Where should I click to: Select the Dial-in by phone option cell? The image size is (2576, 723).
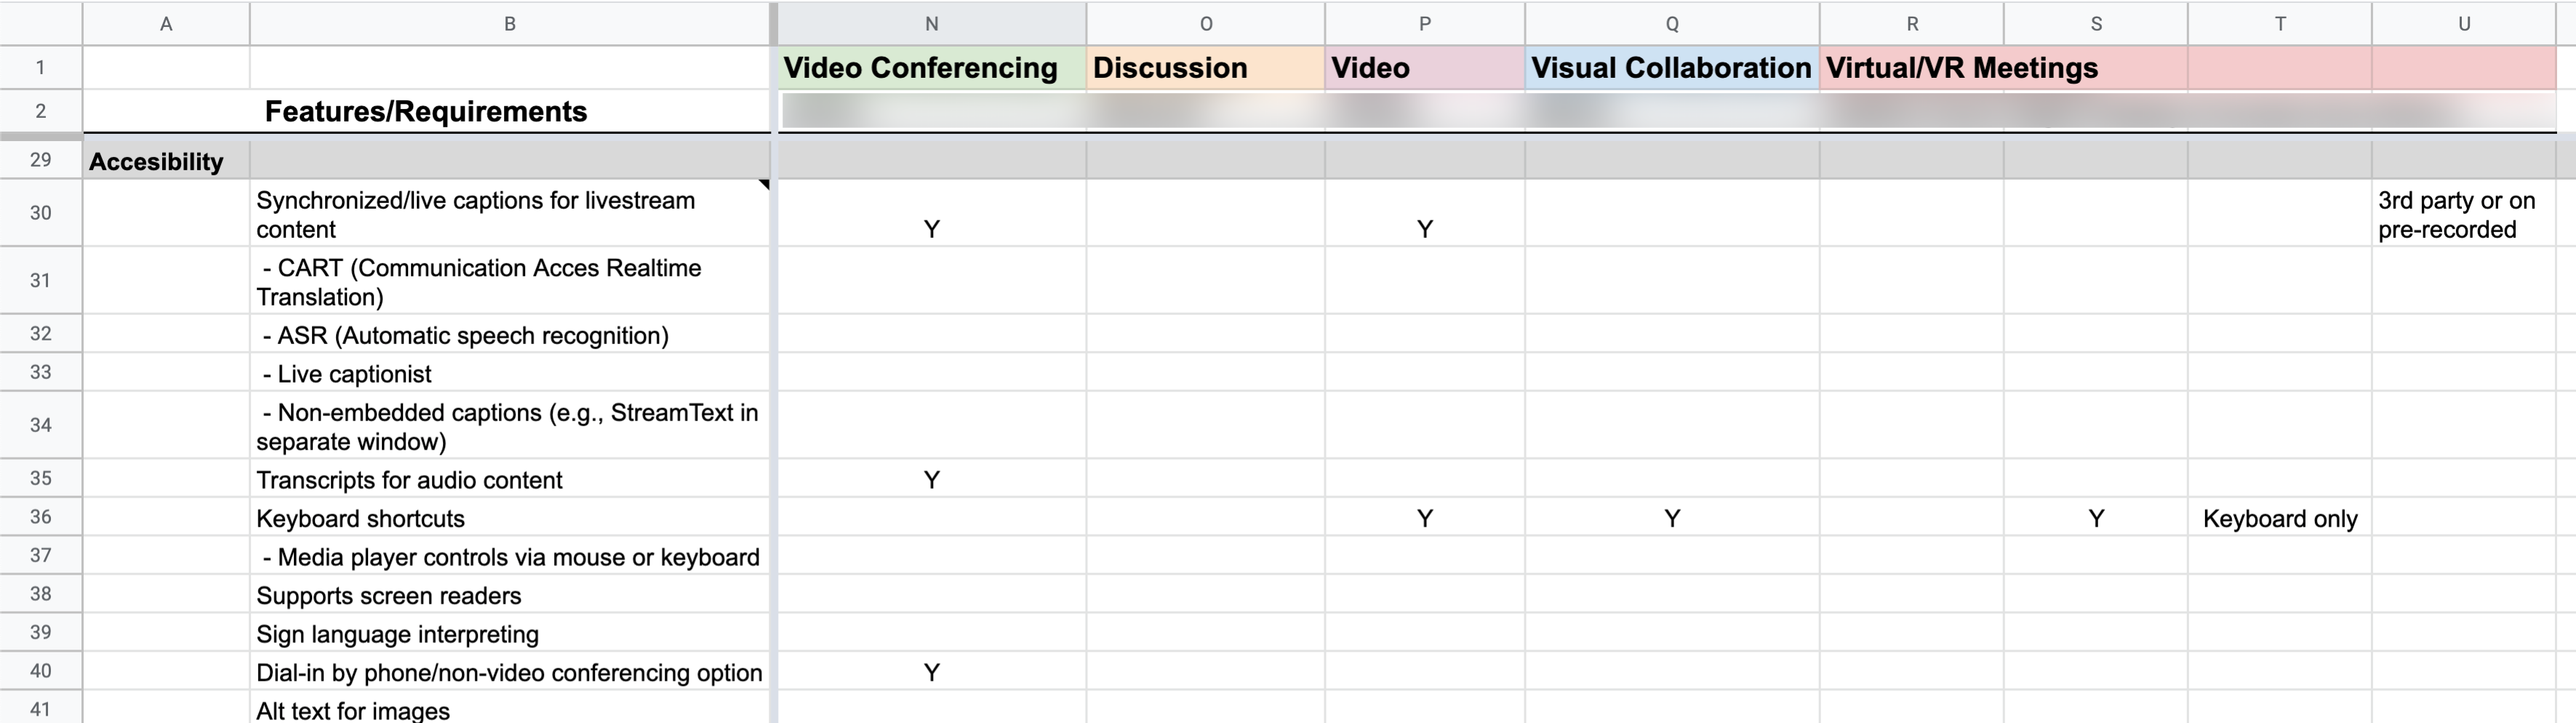coord(509,672)
